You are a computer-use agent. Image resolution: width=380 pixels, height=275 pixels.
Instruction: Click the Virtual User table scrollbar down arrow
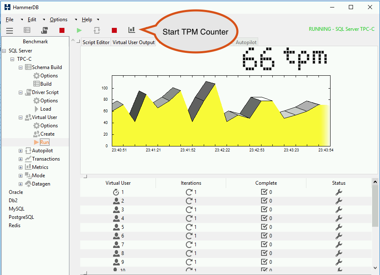375,268
